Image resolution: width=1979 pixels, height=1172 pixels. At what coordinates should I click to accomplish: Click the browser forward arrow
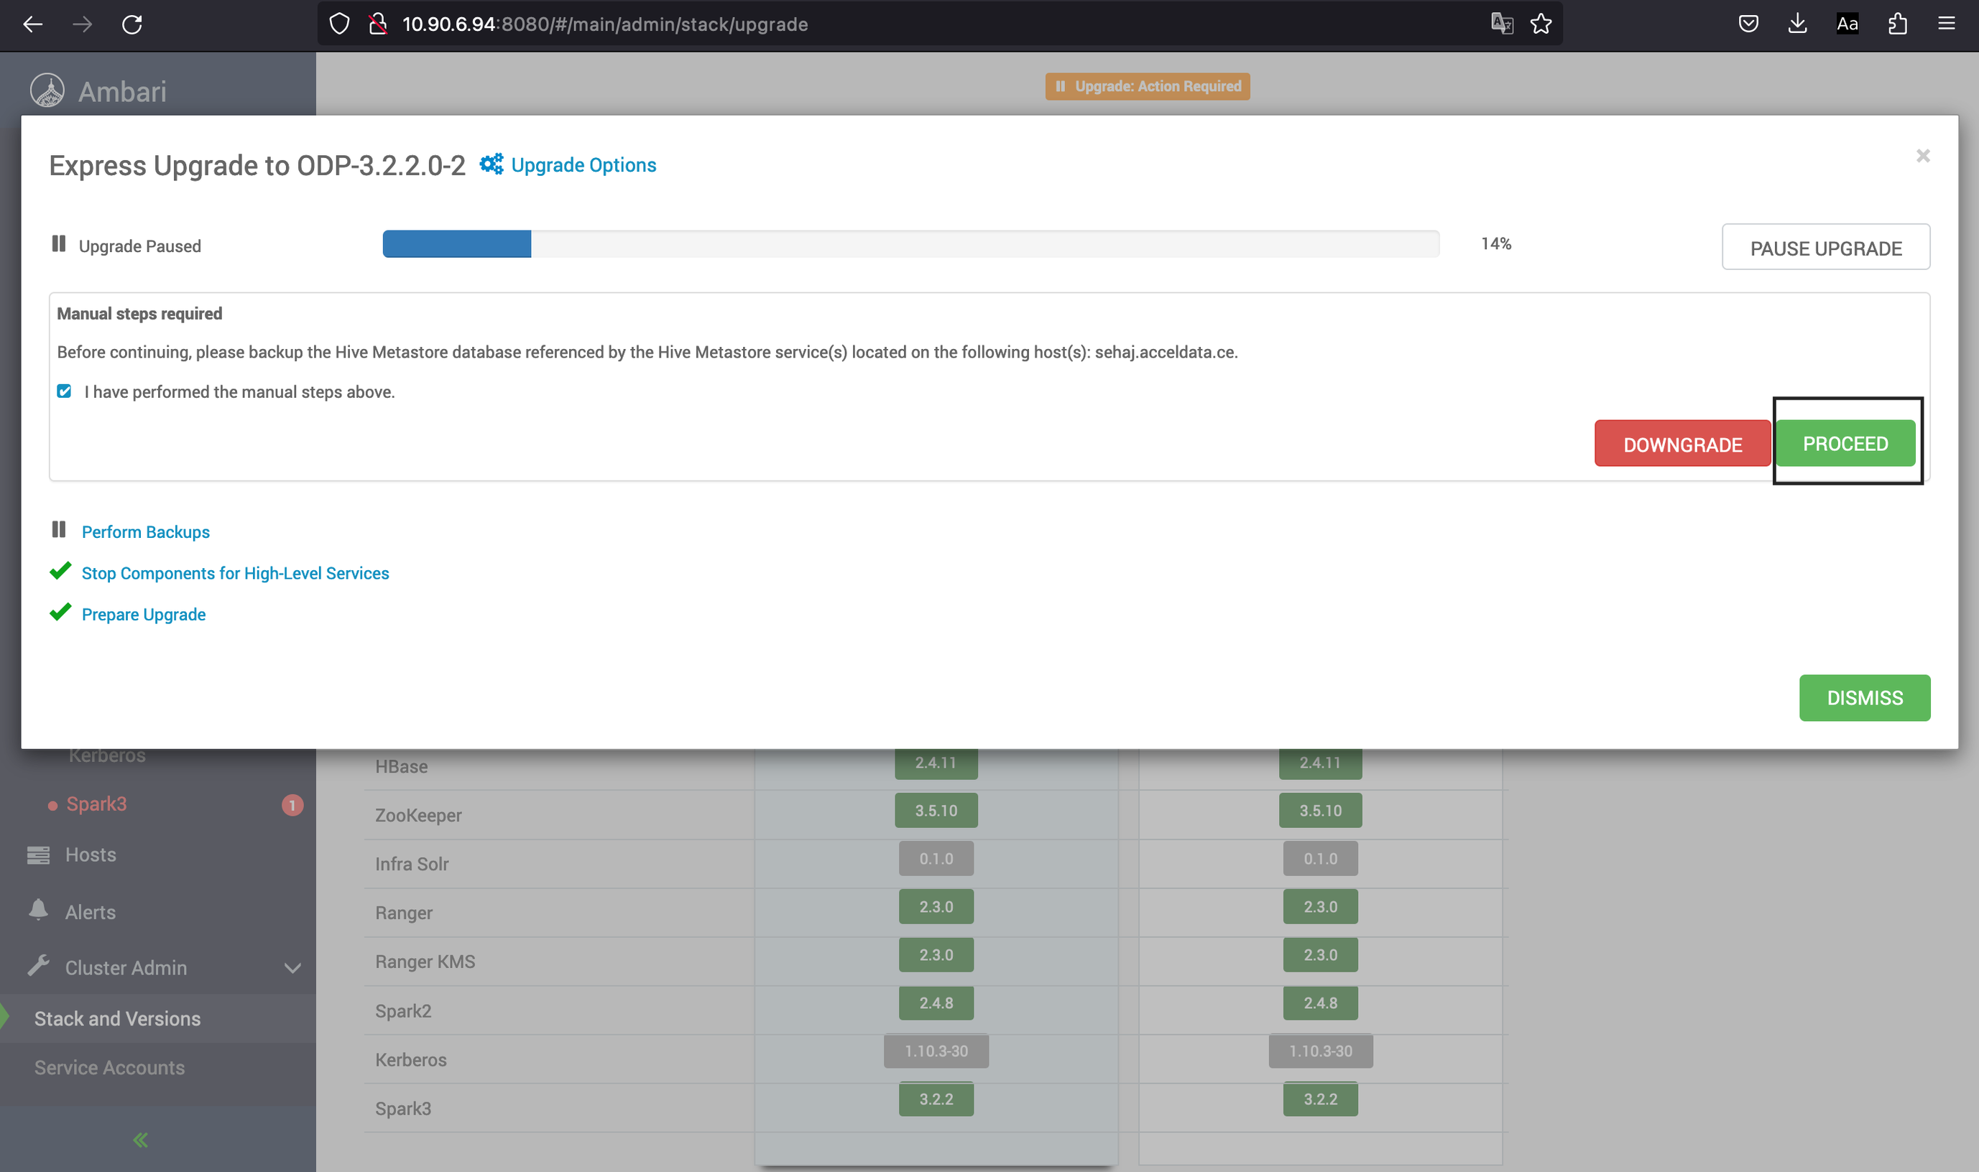coord(82,24)
